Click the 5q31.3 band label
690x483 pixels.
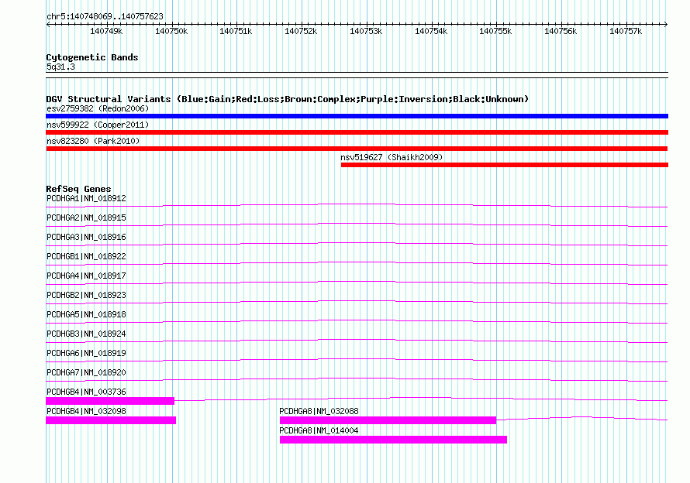pyautogui.click(x=60, y=67)
